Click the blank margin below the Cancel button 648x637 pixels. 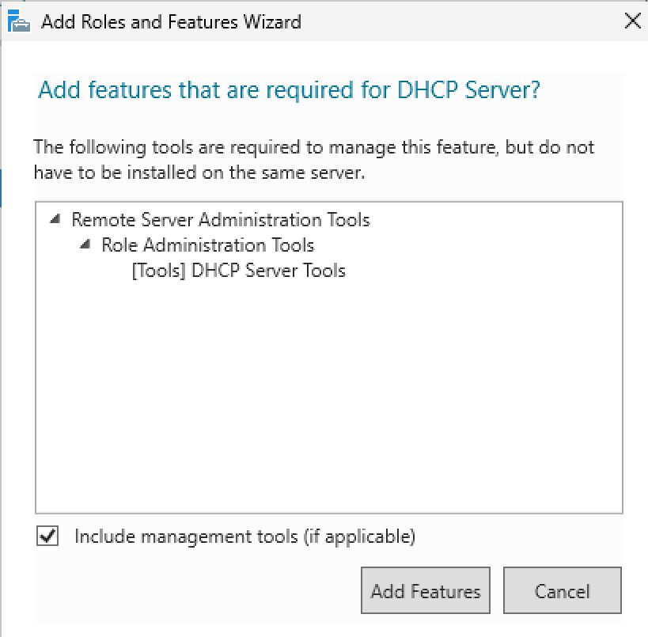click(x=562, y=625)
